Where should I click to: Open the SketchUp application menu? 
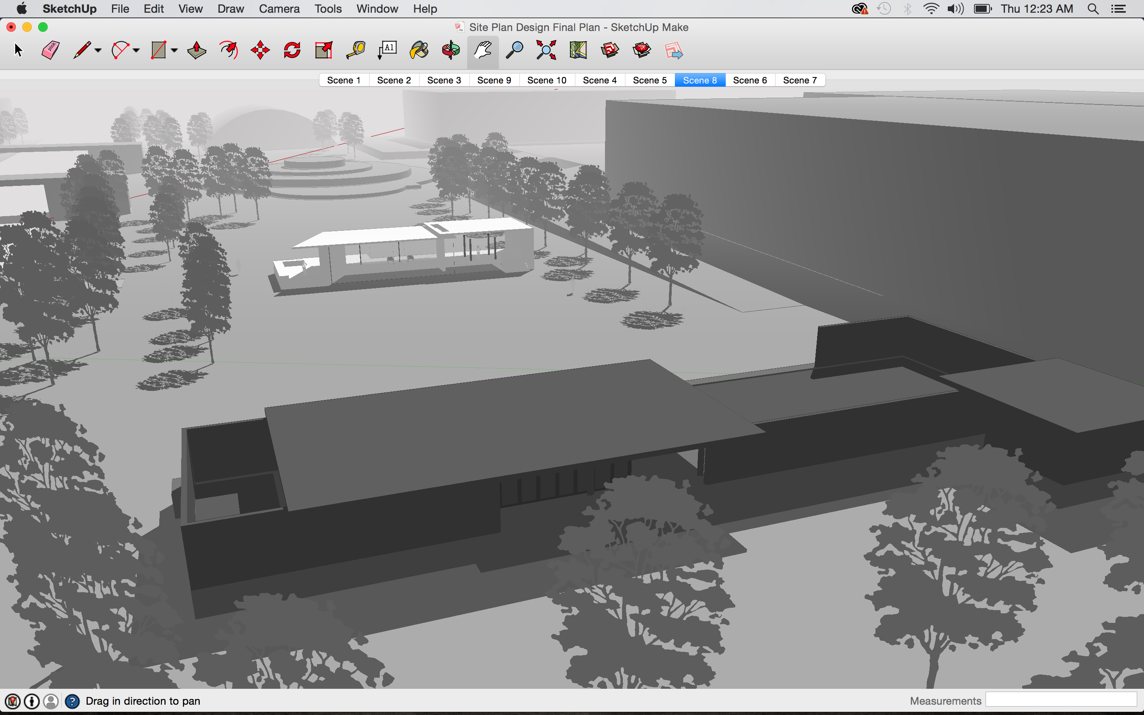coord(70,8)
